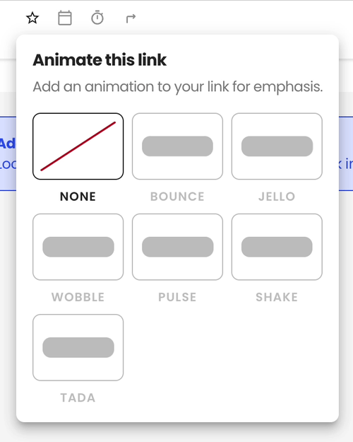Image resolution: width=353 pixels, height=442 pixels.
Task: Select the Tada animation preview box
Action: (78, 347)
